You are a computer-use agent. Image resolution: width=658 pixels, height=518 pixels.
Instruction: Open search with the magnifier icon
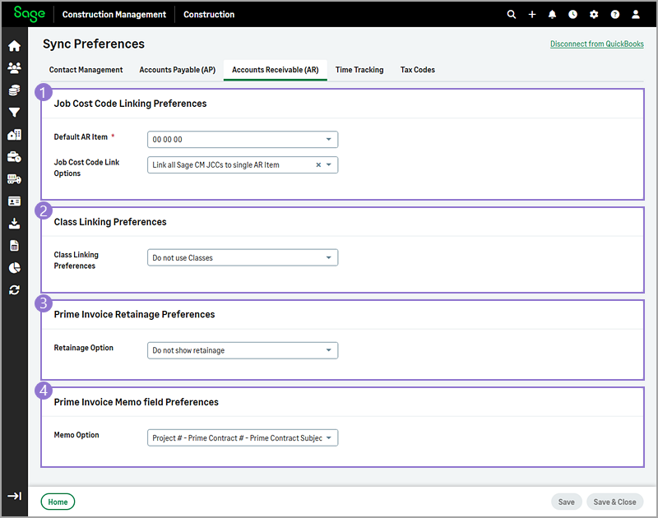512,15
